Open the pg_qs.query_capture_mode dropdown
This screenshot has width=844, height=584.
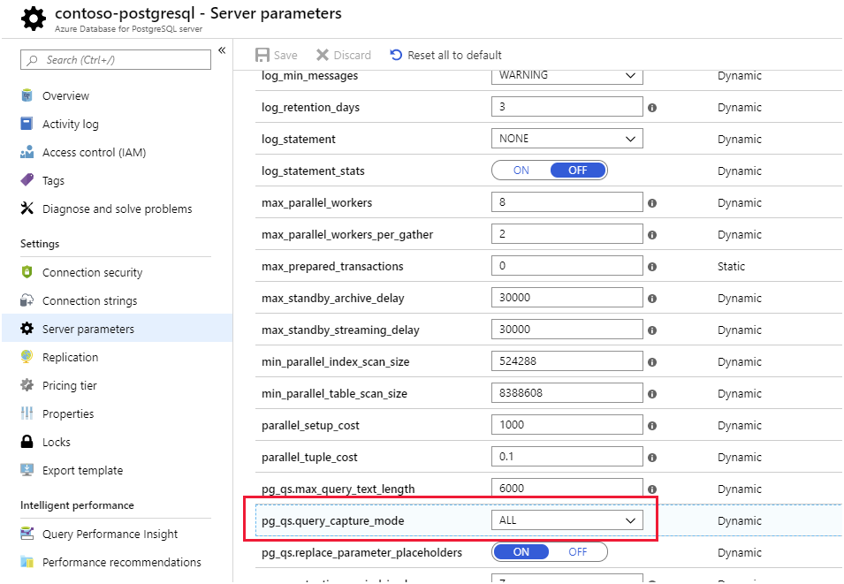(x=566, y=520)
